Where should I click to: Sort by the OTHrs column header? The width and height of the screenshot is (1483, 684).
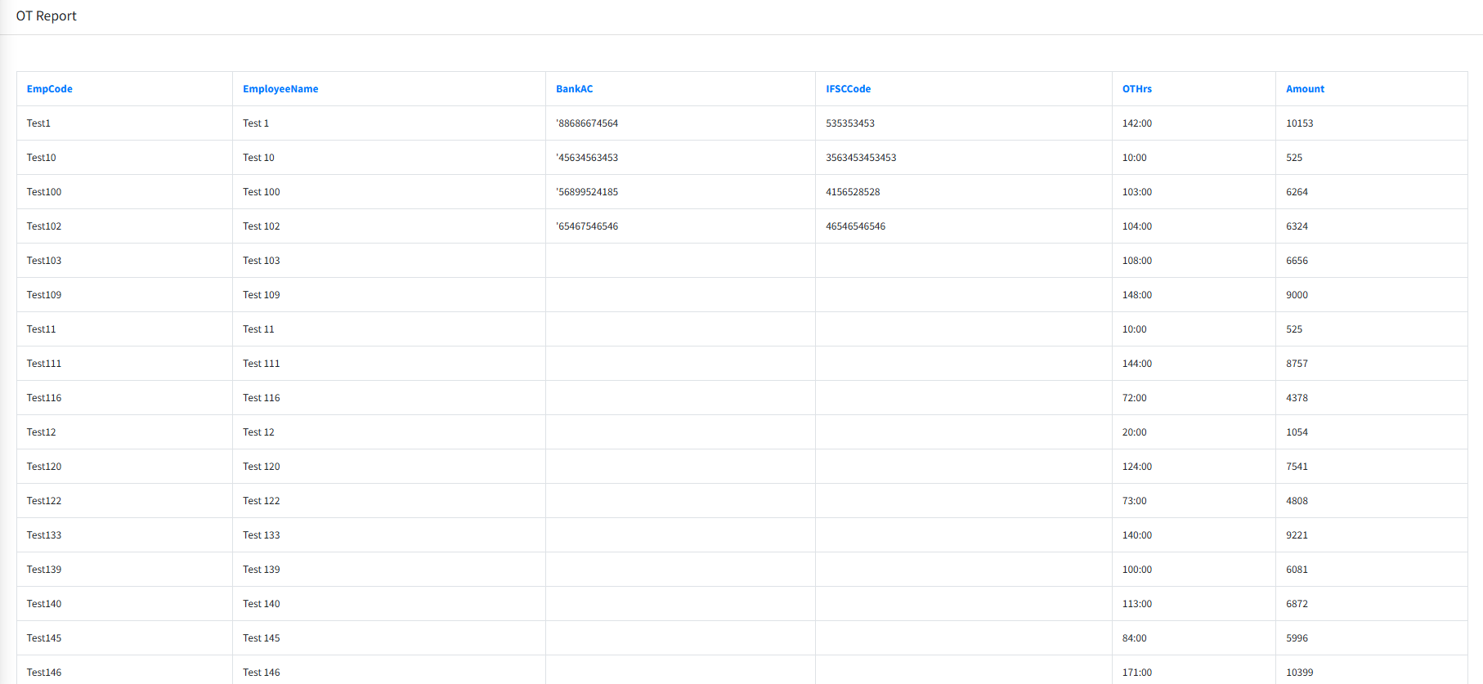coord(1136,89)
